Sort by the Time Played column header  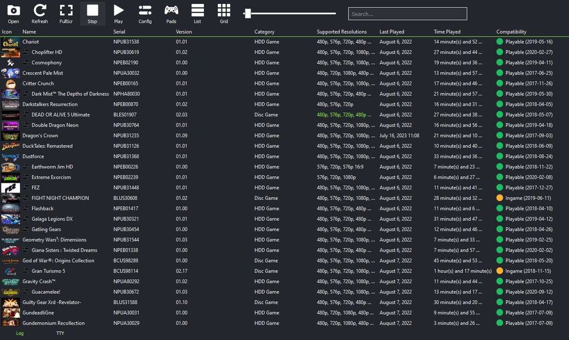pos(447,31)
